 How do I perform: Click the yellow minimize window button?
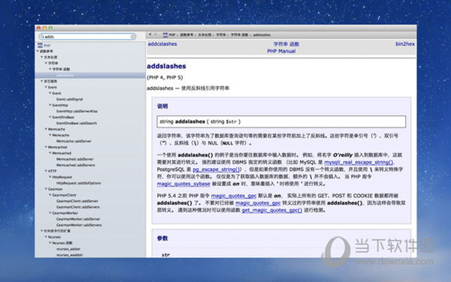click(x=44, y=28)
